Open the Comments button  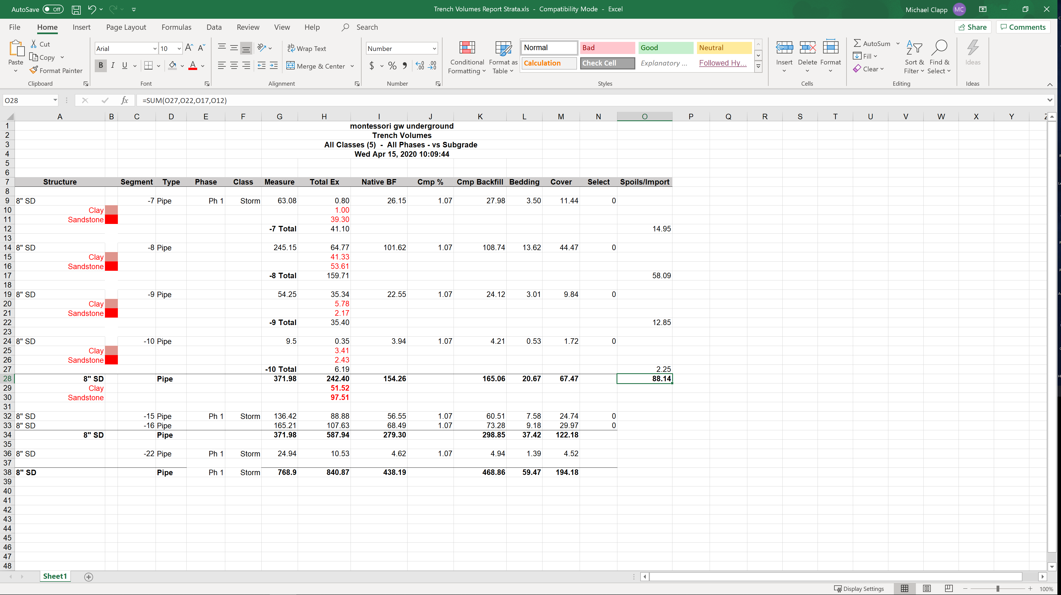tap(1023, 27)
